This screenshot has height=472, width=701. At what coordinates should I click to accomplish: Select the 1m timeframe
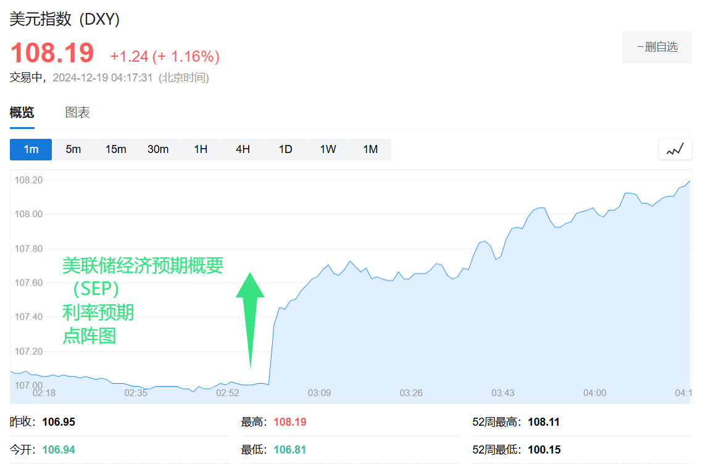click(31, 149)
